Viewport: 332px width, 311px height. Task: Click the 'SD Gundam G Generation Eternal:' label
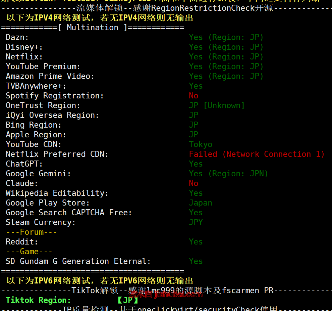pyautogui.click(x=78, y=261)
